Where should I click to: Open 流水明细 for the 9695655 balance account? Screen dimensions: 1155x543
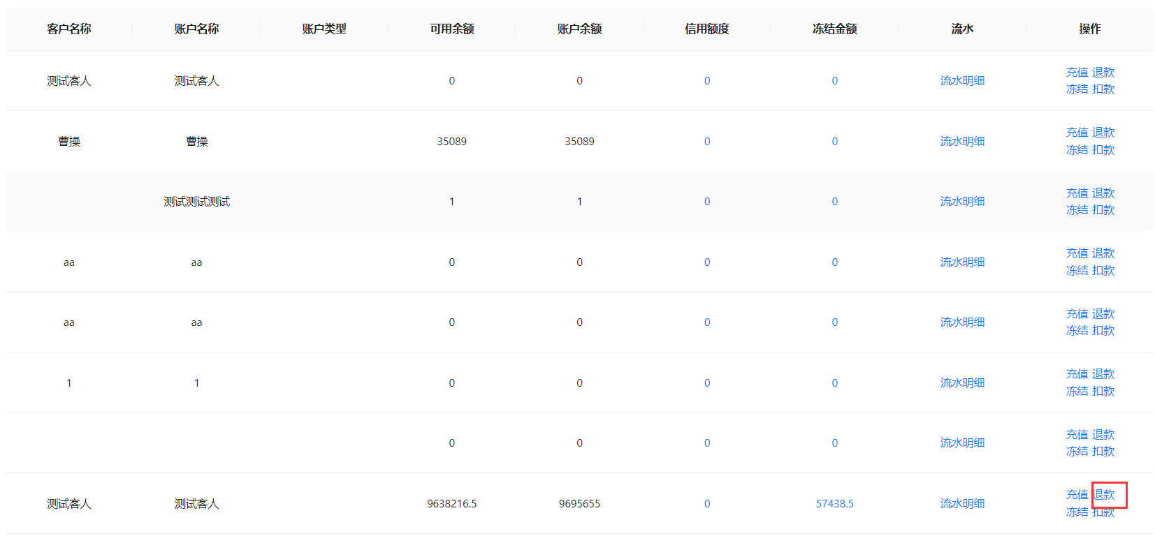tap(962, 504)
